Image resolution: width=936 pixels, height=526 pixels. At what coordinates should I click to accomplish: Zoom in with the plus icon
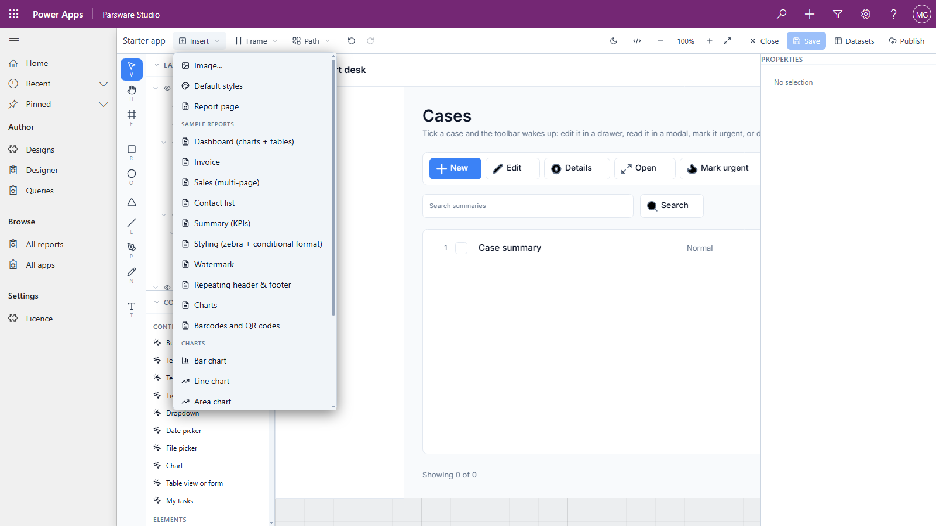[710, 41]
